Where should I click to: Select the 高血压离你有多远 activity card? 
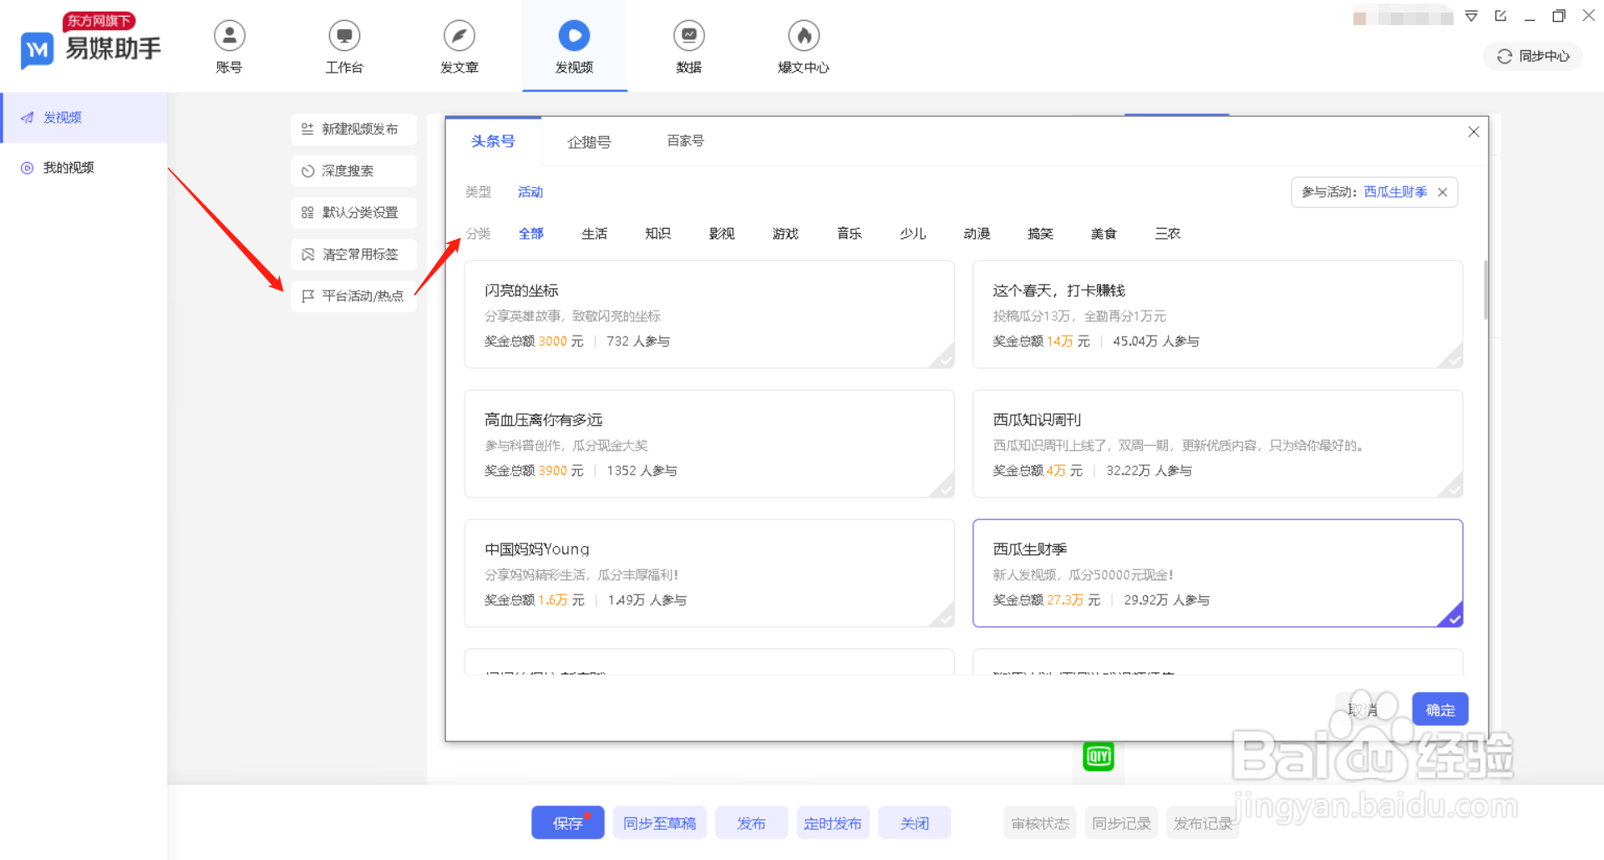709,444
